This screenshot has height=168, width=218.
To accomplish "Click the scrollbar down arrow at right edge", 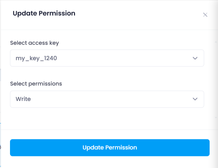I will click(216, 118).
